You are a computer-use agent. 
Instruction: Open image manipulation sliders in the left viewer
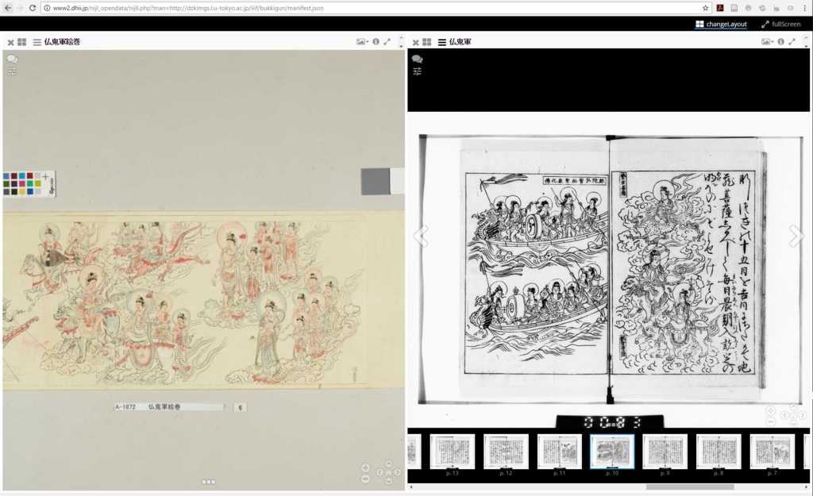point(12,71)
